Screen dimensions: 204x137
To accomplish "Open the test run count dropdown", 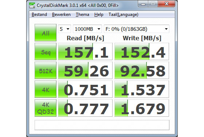I will pyautogui.click(x=64, y=29).
